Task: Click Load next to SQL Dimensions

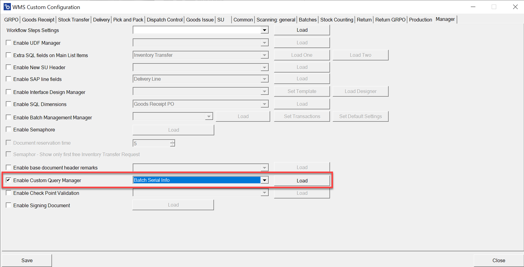Action: coord(302,104)
